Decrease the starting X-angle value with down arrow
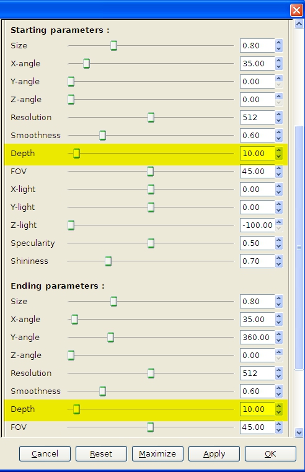305x472 pixels. pos(279,67)
